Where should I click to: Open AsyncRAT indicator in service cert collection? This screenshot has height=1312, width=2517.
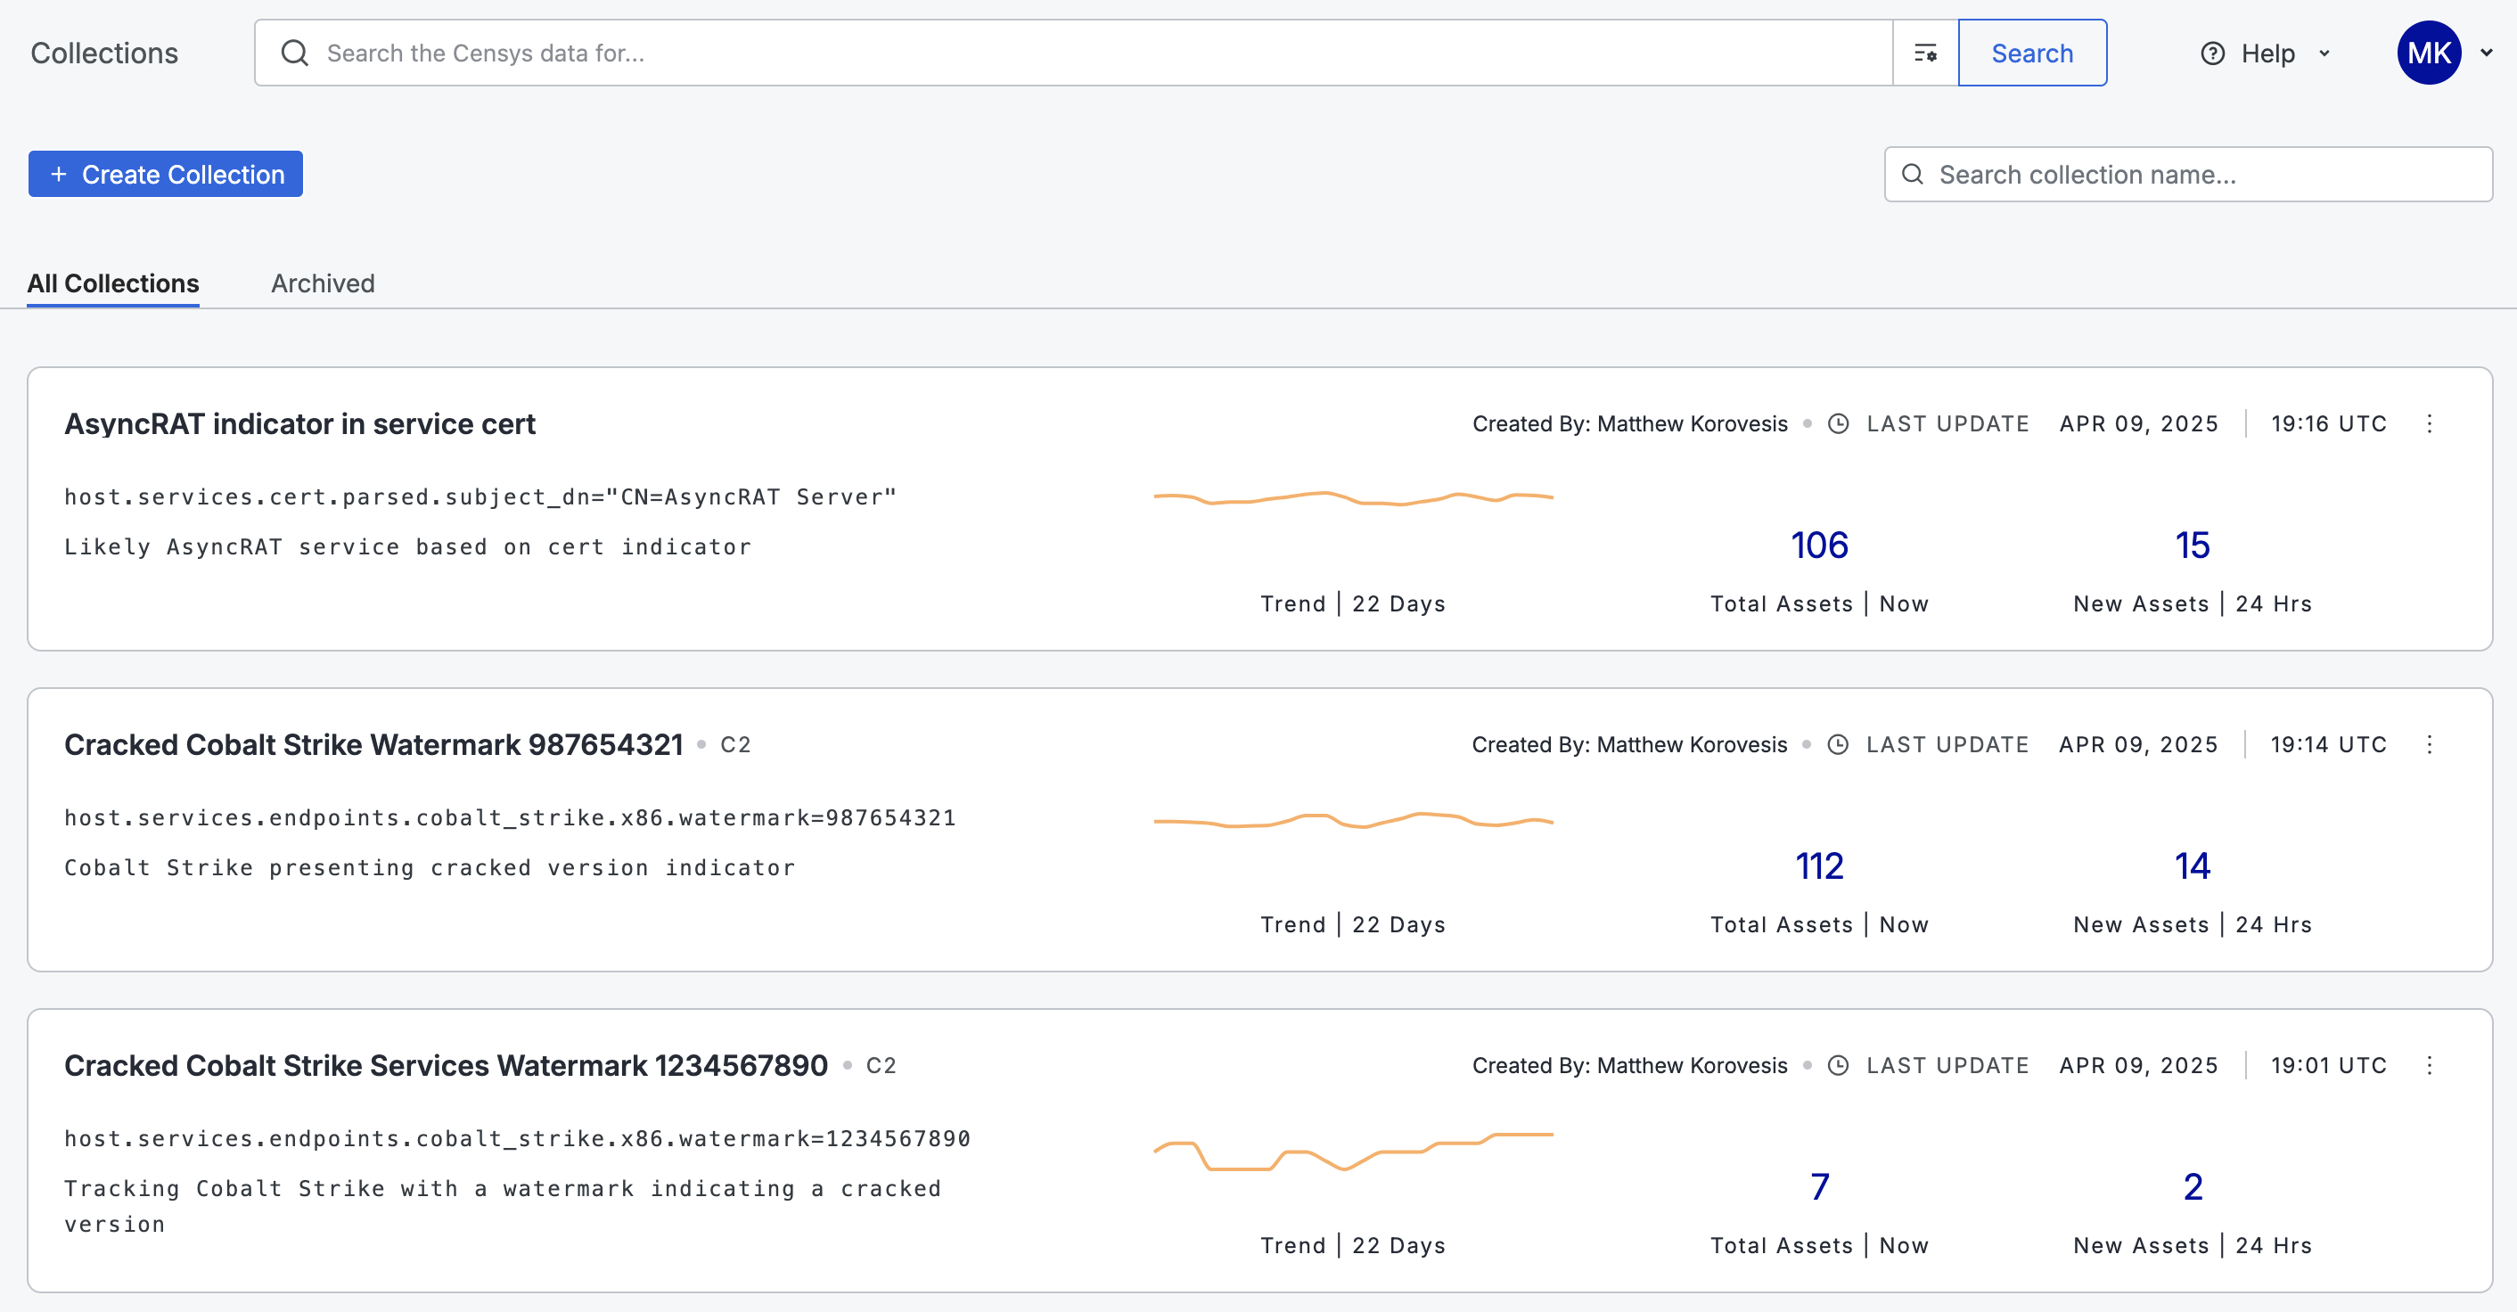[299, 423]
